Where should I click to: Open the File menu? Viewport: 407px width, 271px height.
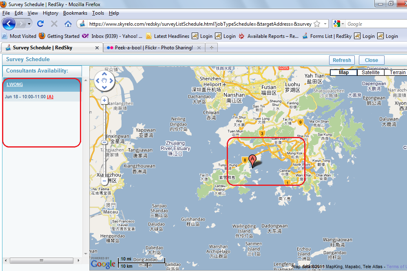point(6,13)
